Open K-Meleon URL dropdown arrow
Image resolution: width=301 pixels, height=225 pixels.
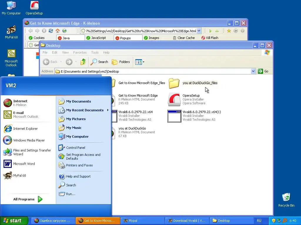tap(199, 31)
